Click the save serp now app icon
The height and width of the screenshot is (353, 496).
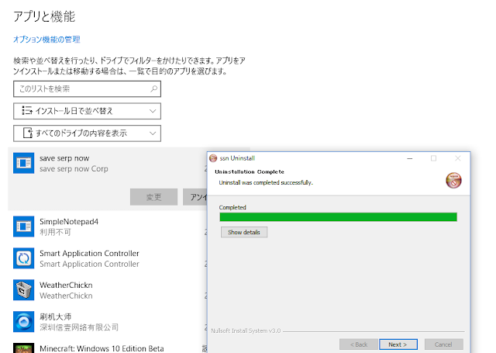[24, 163]
